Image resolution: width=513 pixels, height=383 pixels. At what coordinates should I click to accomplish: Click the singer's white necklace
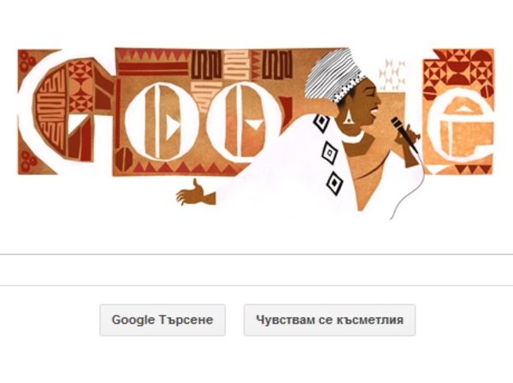(x=354, y=138)
